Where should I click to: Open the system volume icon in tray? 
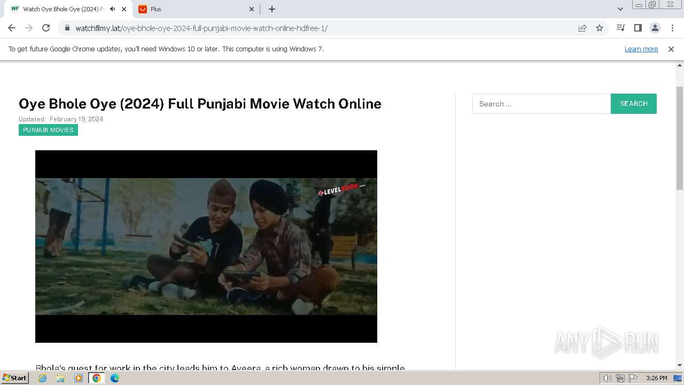click(608, 378)
